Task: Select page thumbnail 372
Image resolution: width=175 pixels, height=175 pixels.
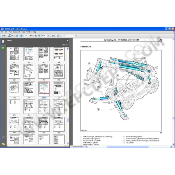Action: pos(59,89)
